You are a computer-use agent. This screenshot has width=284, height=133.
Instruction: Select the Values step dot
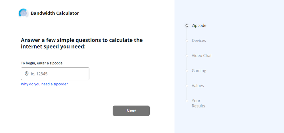click(187, 86)
